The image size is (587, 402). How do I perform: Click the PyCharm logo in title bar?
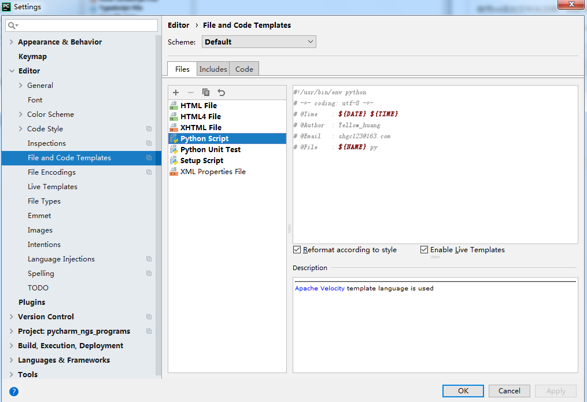click(6, 6)
